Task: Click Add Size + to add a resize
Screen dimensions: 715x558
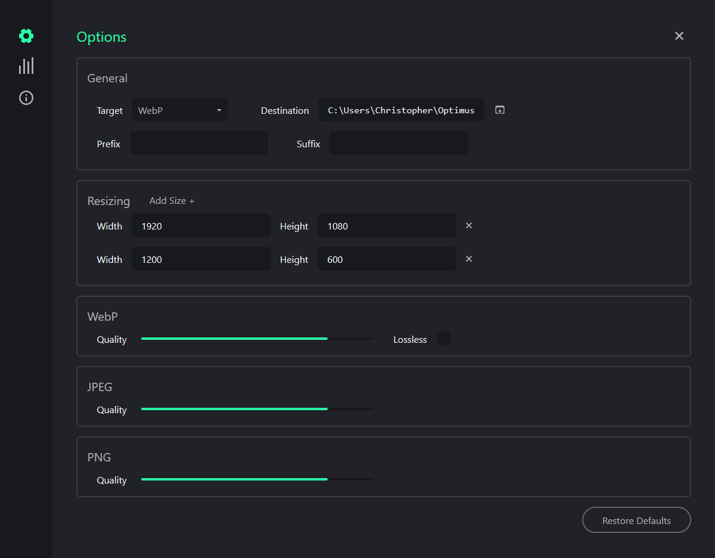Action: [172, 200]
